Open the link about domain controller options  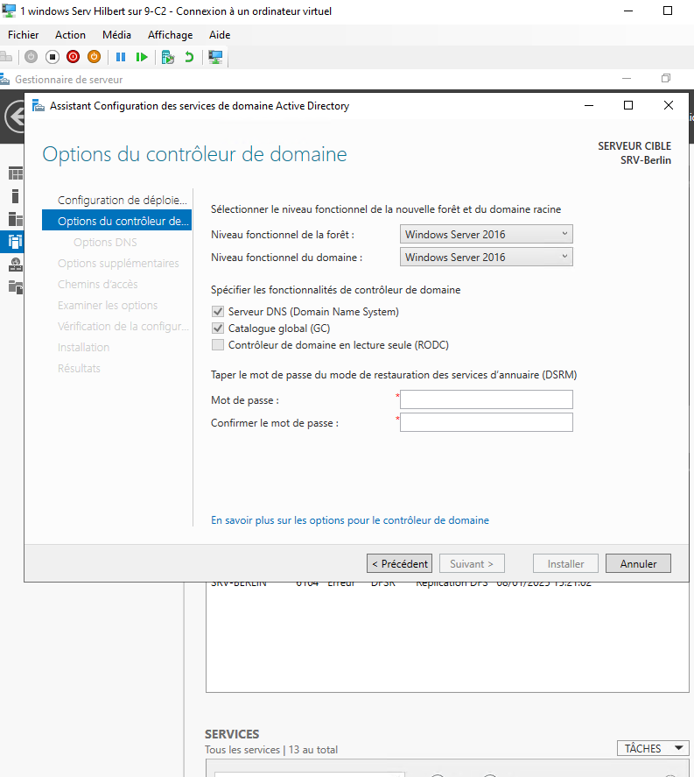[x=350, y=520]
